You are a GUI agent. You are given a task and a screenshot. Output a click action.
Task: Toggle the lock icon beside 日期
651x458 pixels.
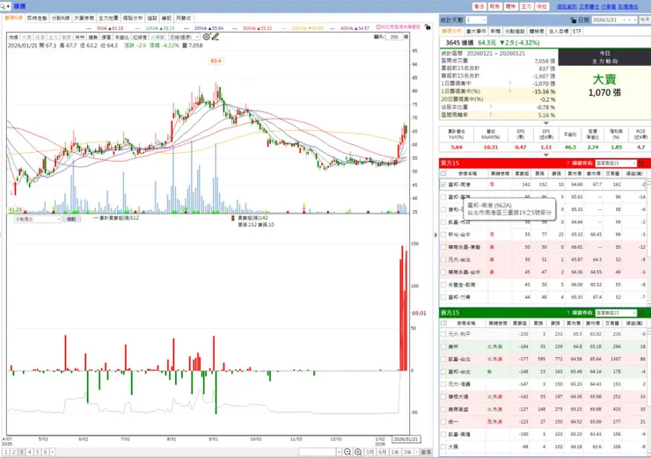(x=574, y=20)
